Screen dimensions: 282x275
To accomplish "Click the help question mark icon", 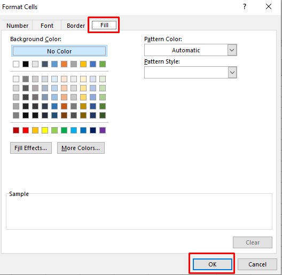I will 245,6.
